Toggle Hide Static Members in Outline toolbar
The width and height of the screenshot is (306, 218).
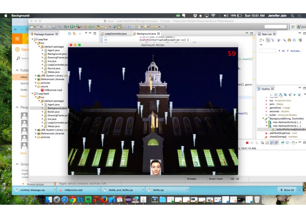point(290,95)
